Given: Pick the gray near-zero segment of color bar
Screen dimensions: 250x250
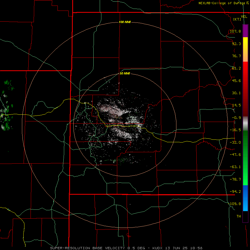Looking at the screenshot, I should click(245, 123).
